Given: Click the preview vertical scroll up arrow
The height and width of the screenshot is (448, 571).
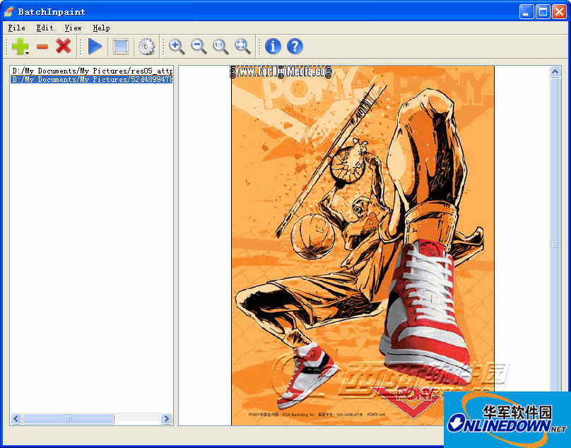Looking at the screenshot, I should point(555,71).
